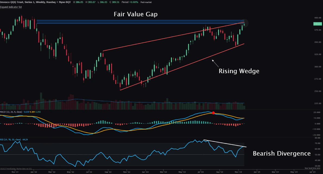323x174 pixels.
Task: Click the 80.00 RSI axis label
Action: click(318, 138)
